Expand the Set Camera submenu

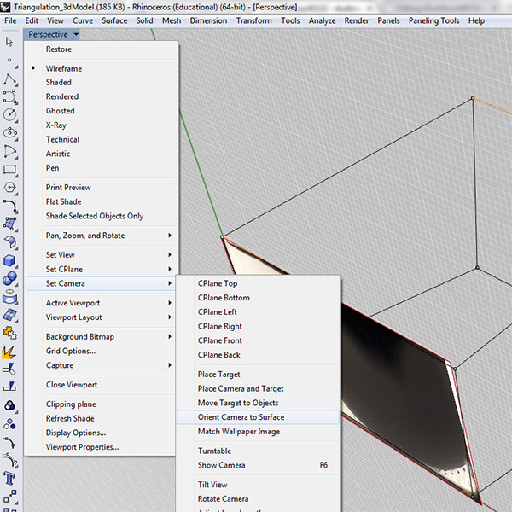click(x=102, y=283)
